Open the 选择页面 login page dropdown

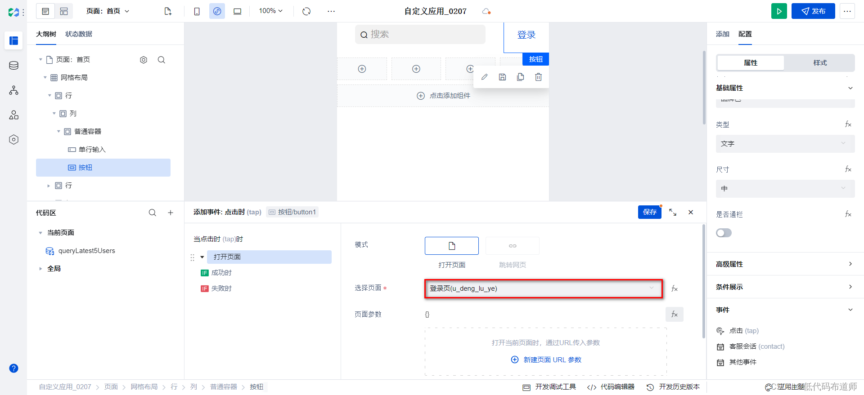544,288
